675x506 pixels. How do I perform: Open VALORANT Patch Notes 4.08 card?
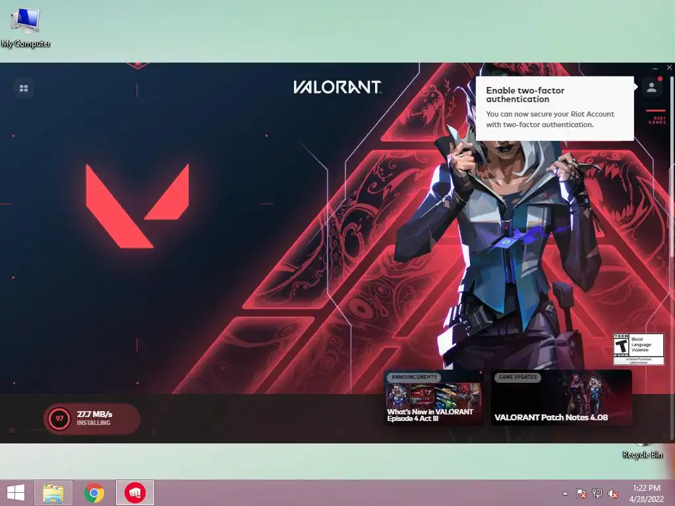562,397
